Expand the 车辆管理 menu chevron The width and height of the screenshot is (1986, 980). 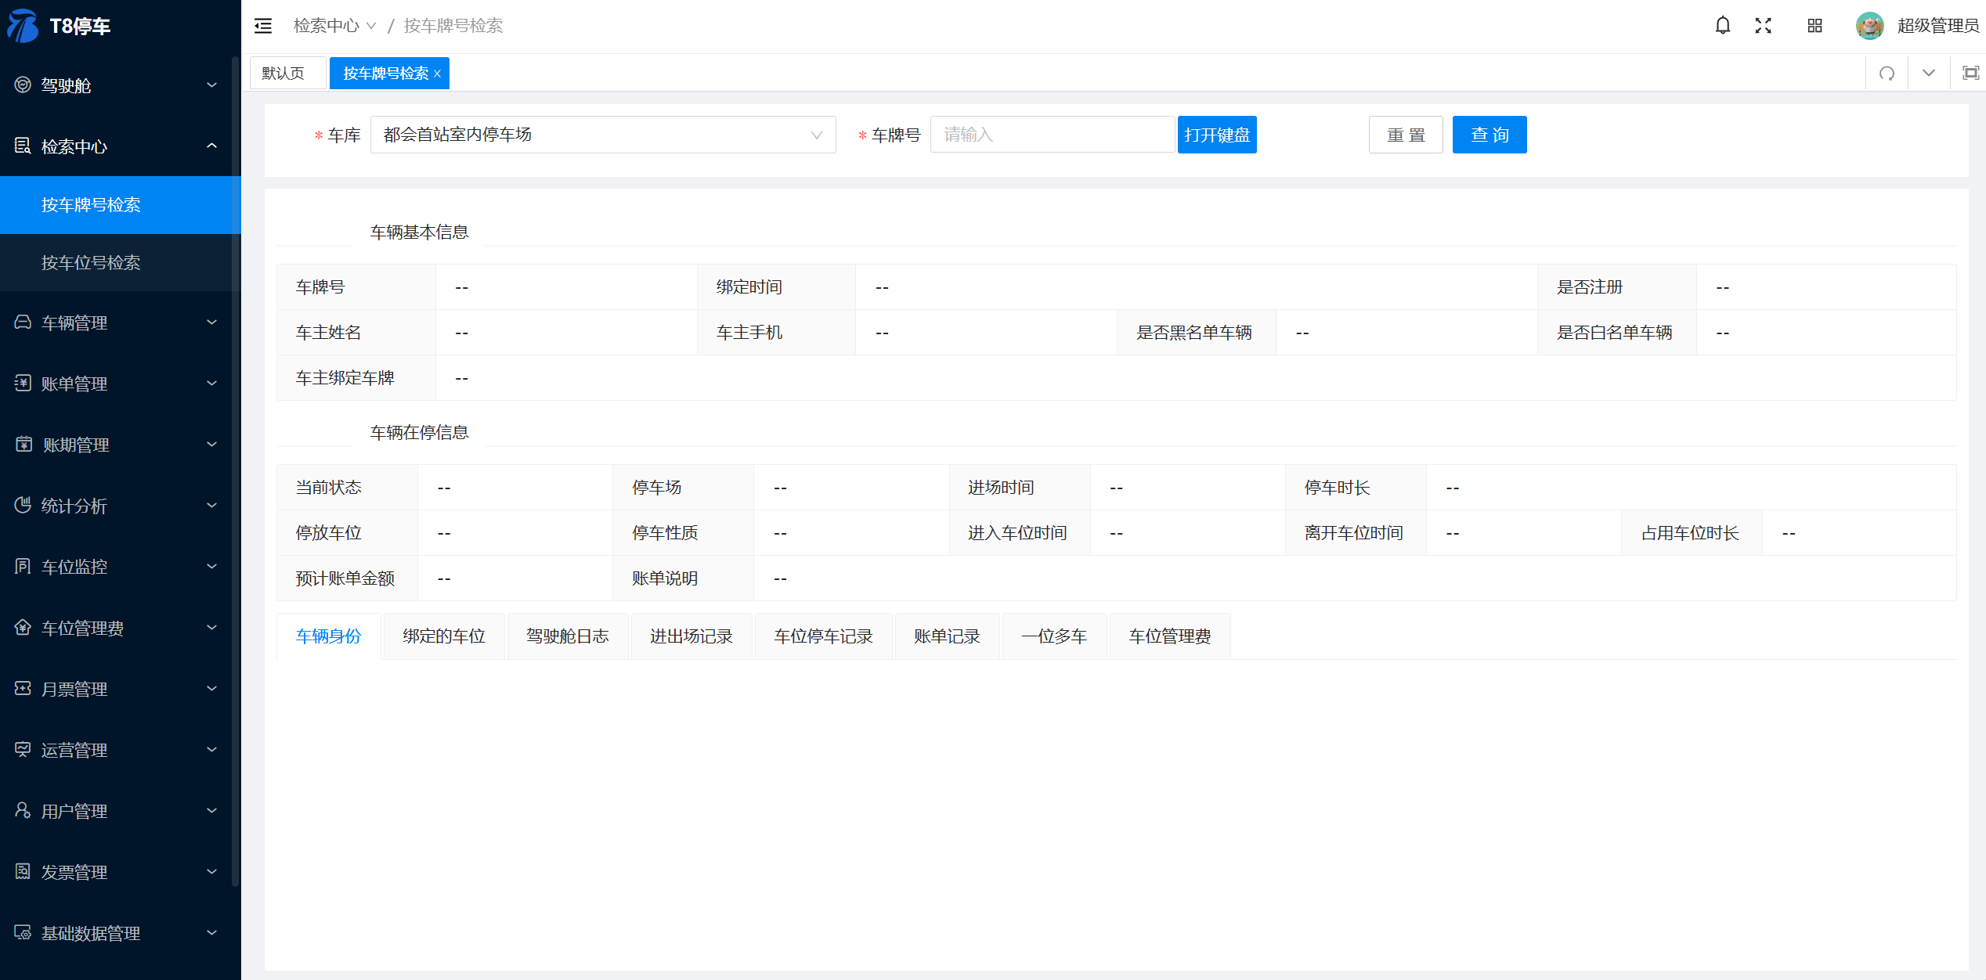pos(211,322)
